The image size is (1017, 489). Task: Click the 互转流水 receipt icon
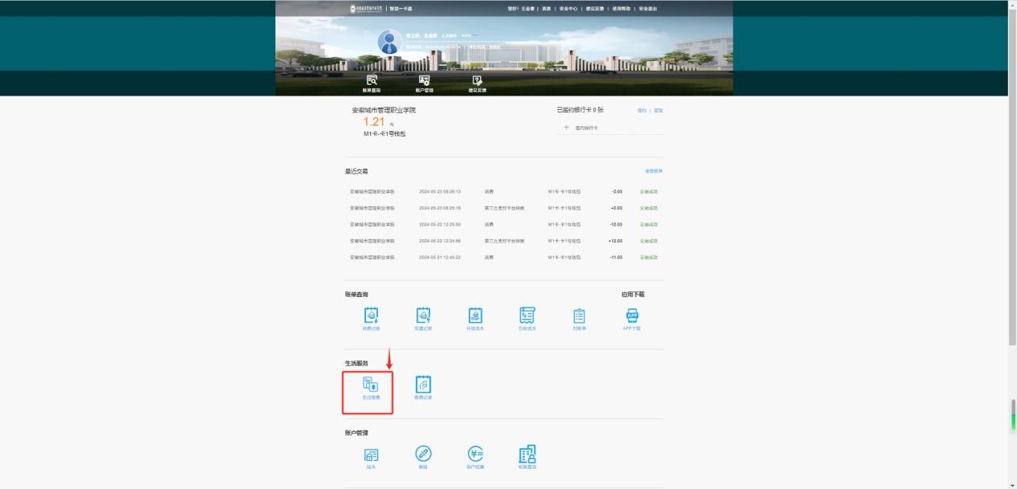[527, 318]
